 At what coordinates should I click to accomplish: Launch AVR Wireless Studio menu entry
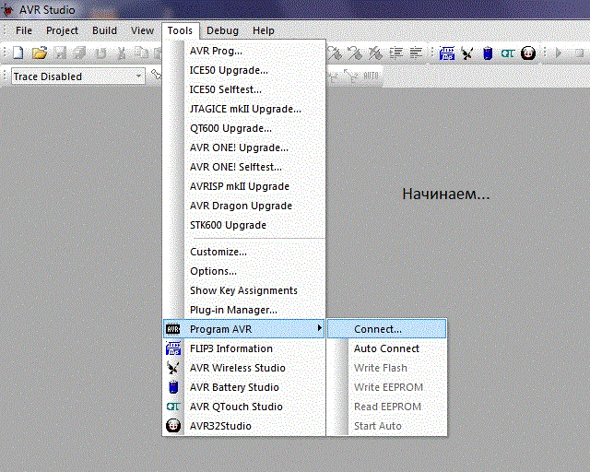point(243,368)
